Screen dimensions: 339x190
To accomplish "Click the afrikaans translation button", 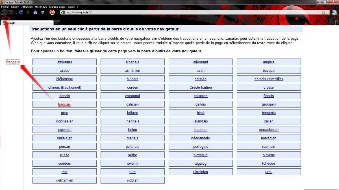I will [x=65, y=62].
